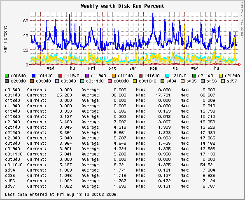Click the c2t3d0 gray legend swatch
This screenshot has height=200, width=245.
(7, 81)
